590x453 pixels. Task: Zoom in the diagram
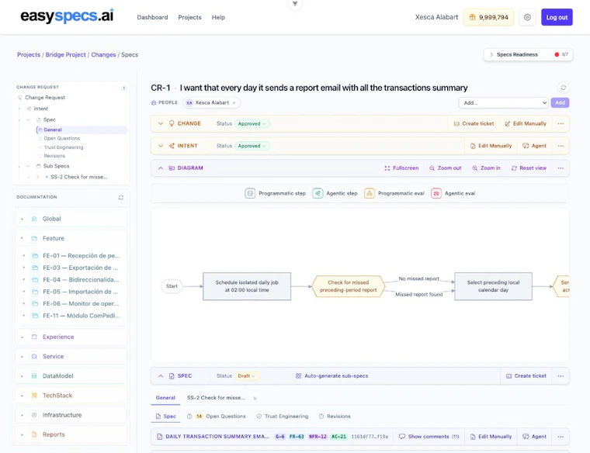tap(487, 168)
